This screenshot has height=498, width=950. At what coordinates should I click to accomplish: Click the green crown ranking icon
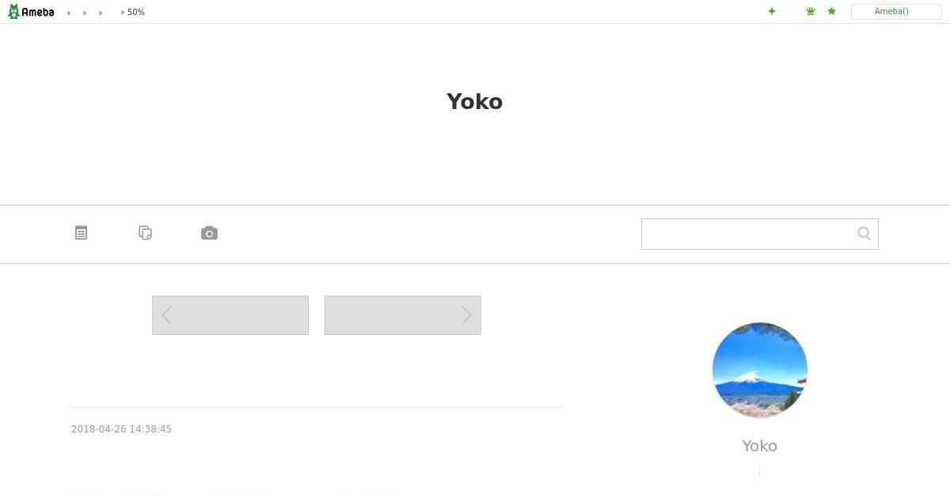tap(811, 11)
